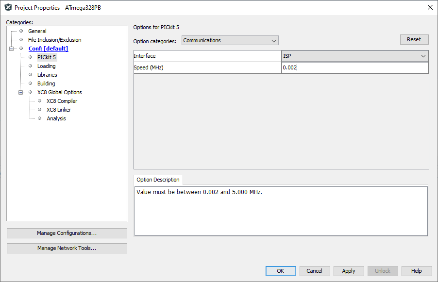Collapse the Conf: [default] branch
The width and height of the screenshot is (438, 282).
tap(12, 48)
